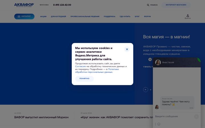The height and width of the screenshot is (128, 205).
Task: Open the «Круг жизни» news article
Action: pos(117,117)
